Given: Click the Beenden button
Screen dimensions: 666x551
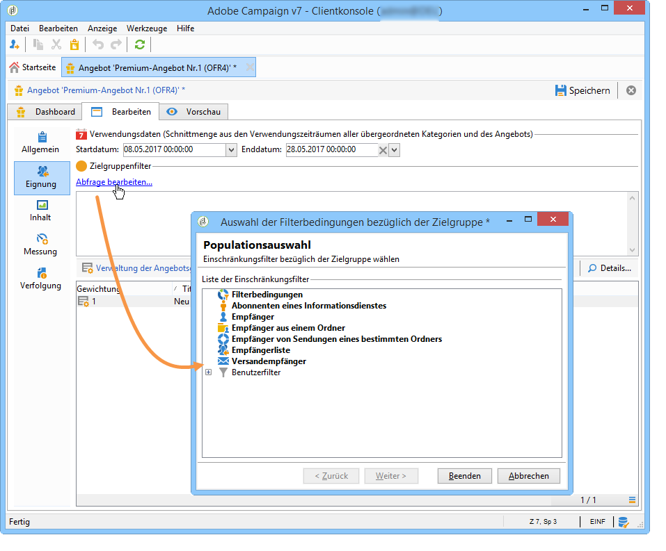Looking at the screenshot, I should coord(465,476).
